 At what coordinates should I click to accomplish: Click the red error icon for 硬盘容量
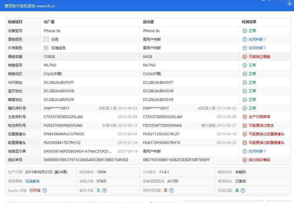[x=245, y=57]
